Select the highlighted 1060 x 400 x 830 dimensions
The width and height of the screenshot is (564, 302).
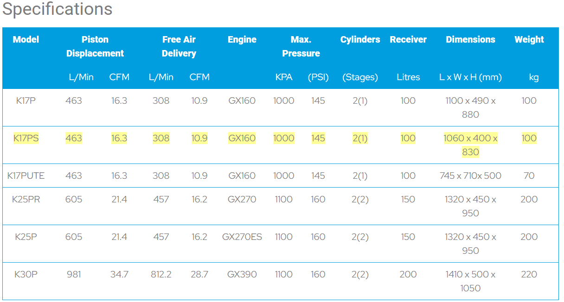[470, 145]
